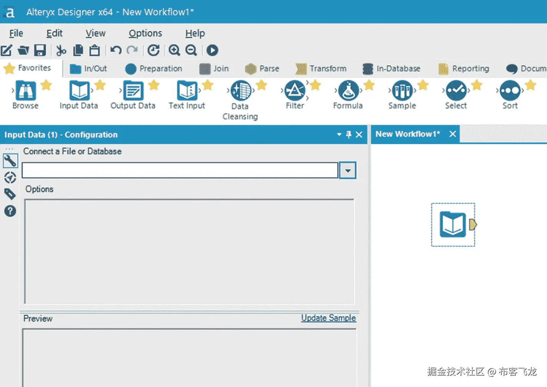Pin the Configuration panel
The height and width of the screenshot is (387, 547).
(349, 134)
